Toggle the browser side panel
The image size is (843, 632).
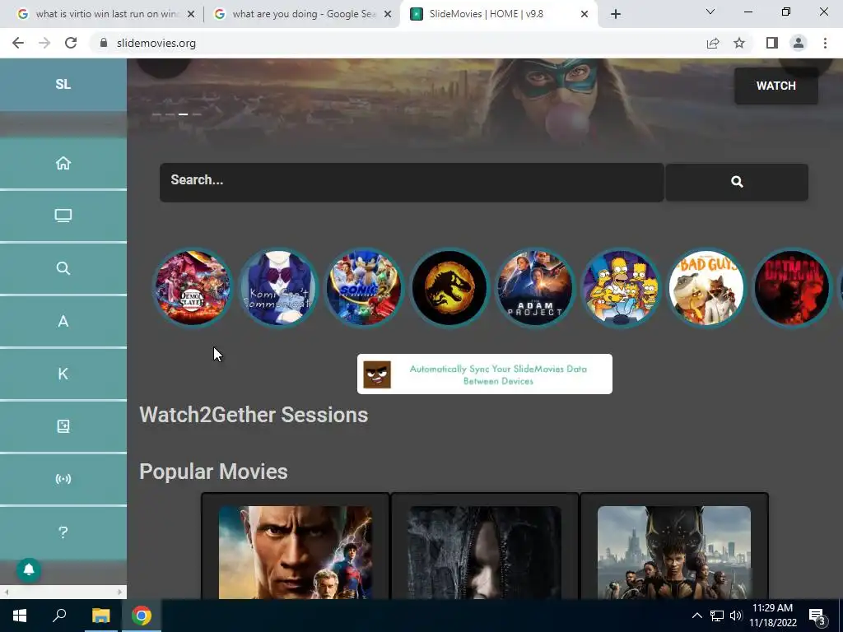772,43
